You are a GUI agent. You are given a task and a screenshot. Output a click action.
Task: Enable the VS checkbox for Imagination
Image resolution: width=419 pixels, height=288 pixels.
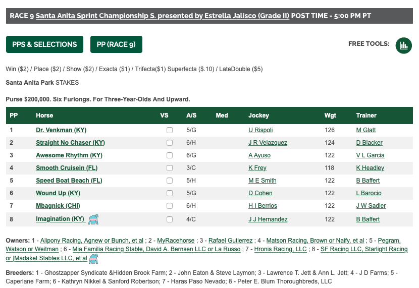coord(170,219)
